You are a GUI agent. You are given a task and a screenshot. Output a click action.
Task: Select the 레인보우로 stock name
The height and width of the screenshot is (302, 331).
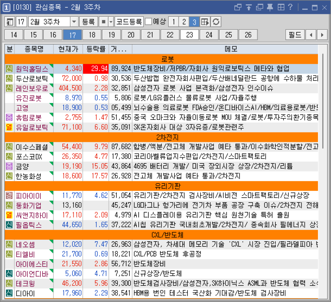[x=32, y=88]
